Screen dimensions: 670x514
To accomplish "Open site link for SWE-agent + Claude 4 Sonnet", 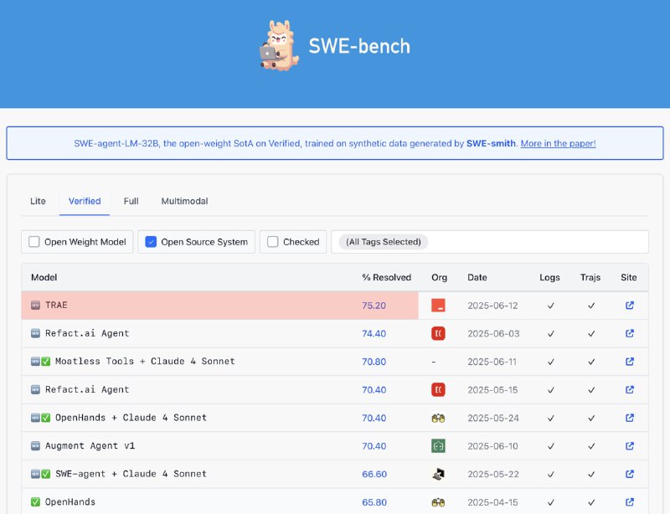I will point(630,474).
